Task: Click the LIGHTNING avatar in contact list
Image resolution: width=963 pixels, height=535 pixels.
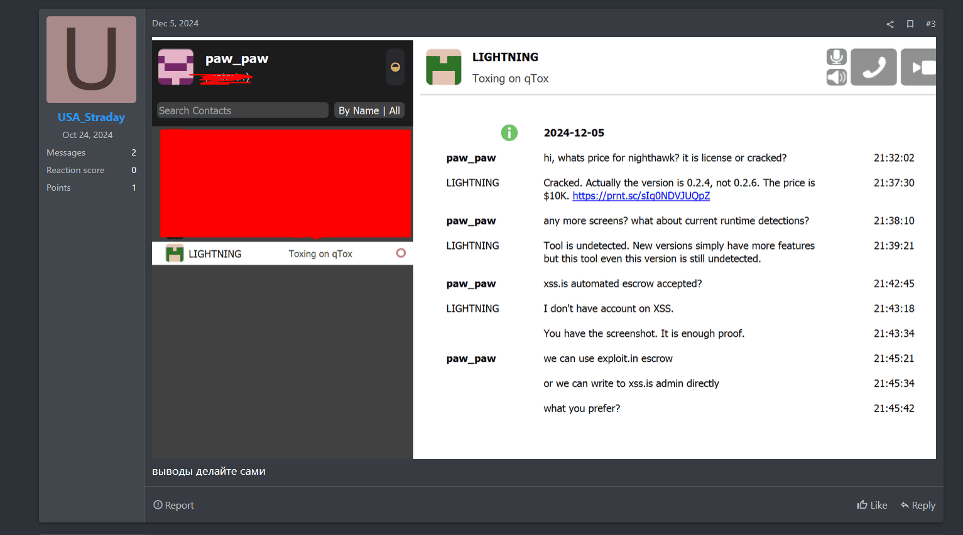Action: click(175, 253)
